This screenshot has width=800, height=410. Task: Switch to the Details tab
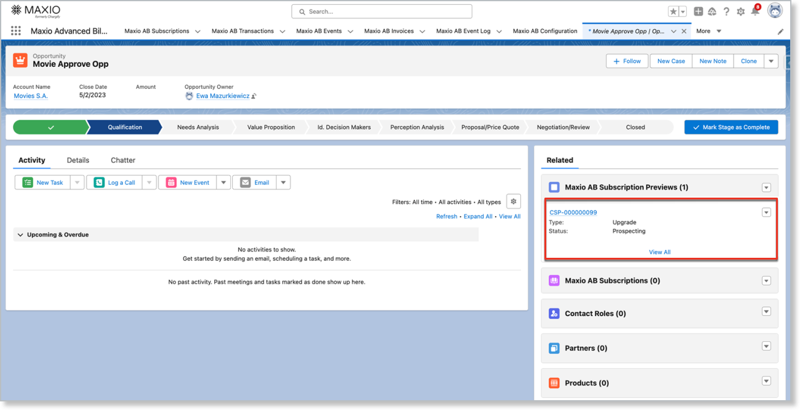(77, 160)
